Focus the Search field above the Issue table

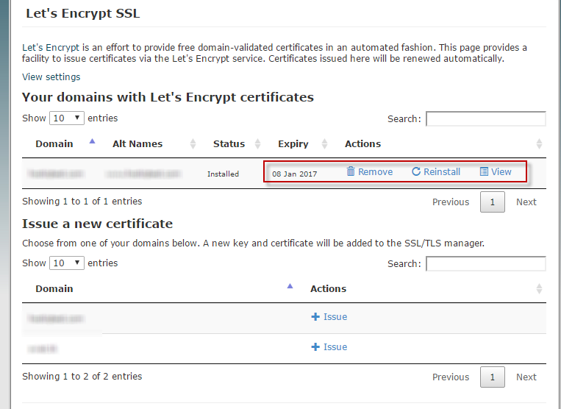tap(486, 264)
